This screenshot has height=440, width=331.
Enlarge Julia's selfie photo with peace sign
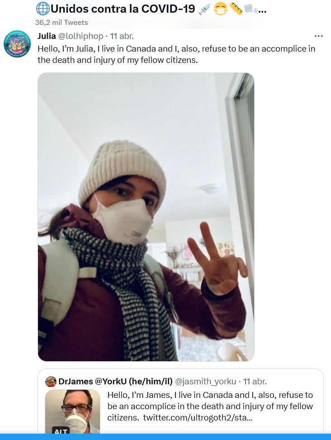click(x=146, y=217)
